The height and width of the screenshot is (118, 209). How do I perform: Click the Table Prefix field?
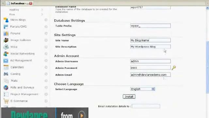(x=150, y=26)
